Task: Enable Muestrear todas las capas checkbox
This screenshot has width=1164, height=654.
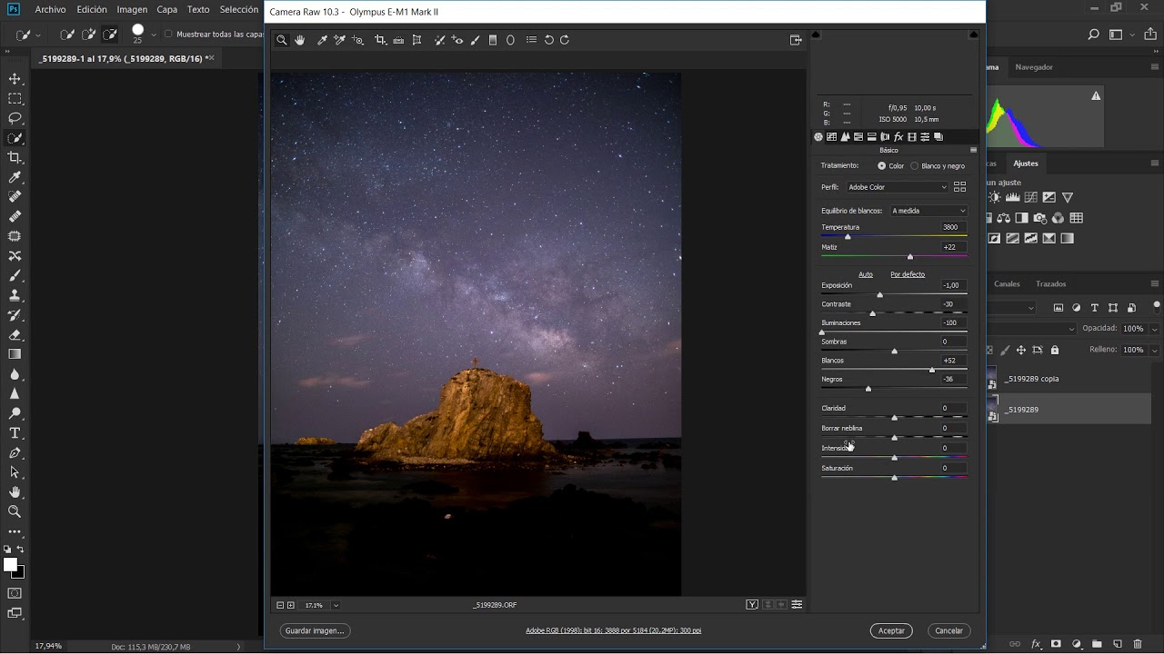Action: tap(168, 35)
